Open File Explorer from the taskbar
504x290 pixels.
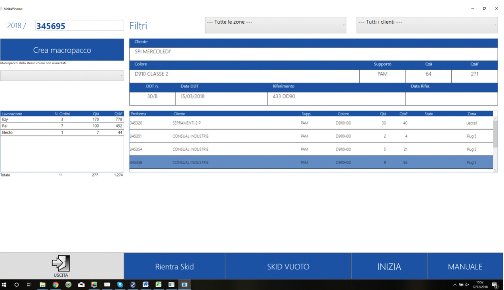(x=43, y=284)
